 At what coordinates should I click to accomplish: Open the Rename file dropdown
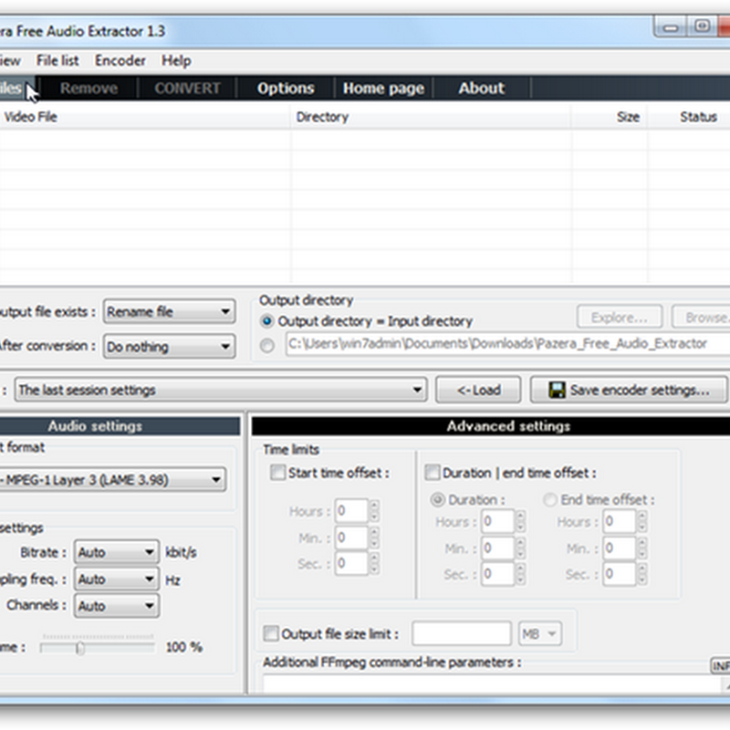pos(169,312)
